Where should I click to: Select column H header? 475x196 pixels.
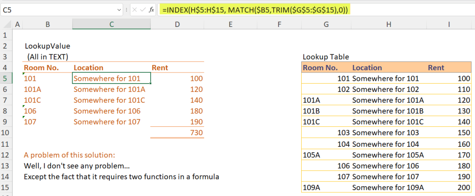coord(389,24)
